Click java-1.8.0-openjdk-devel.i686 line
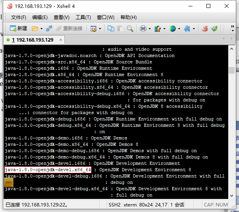Image resolution: width=239 pixels, height=212 pixels. click(x=92, y=163)
